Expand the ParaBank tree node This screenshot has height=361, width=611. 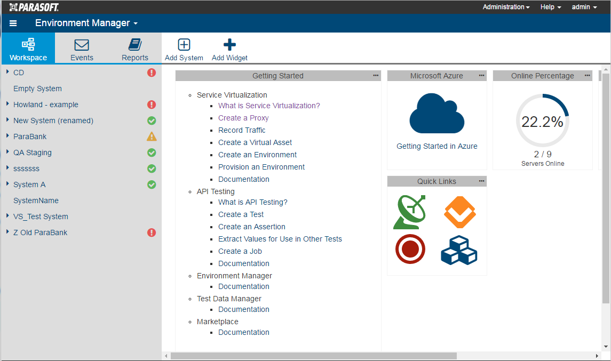click(x=7, y=136)
